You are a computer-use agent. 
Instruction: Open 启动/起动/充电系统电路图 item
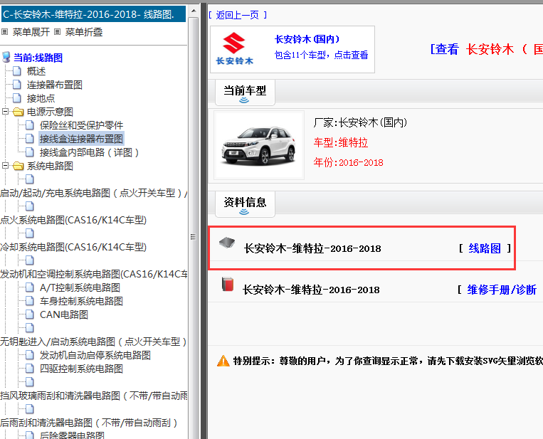click(93, 193)
